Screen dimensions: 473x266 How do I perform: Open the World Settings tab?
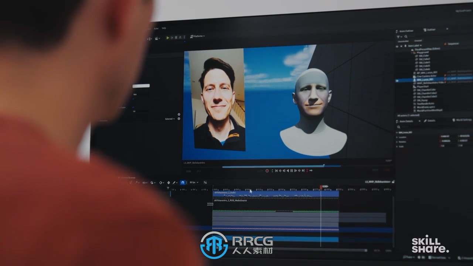pos(462,120)
